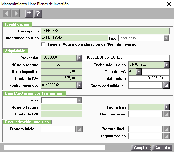Expand the Tipo Maquinaria dropdown
Image resolution: width=174 pixels, height=152 pixels.
166,38
